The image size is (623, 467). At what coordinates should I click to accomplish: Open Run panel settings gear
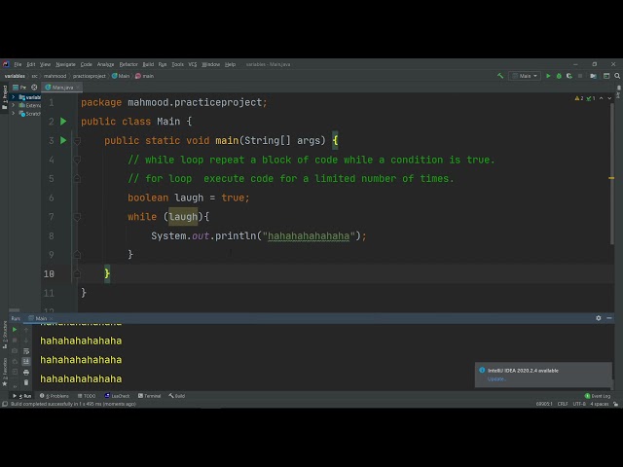pos(599,318)
